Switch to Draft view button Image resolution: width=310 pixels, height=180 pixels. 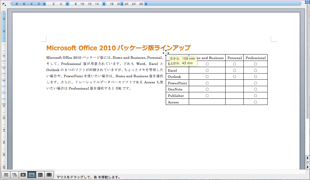point(6,175)
